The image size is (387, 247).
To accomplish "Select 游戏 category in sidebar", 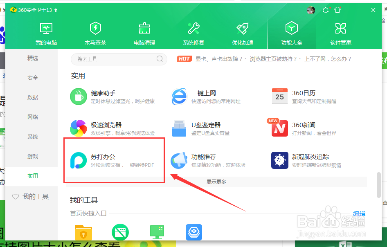I will tap(33, 157).
